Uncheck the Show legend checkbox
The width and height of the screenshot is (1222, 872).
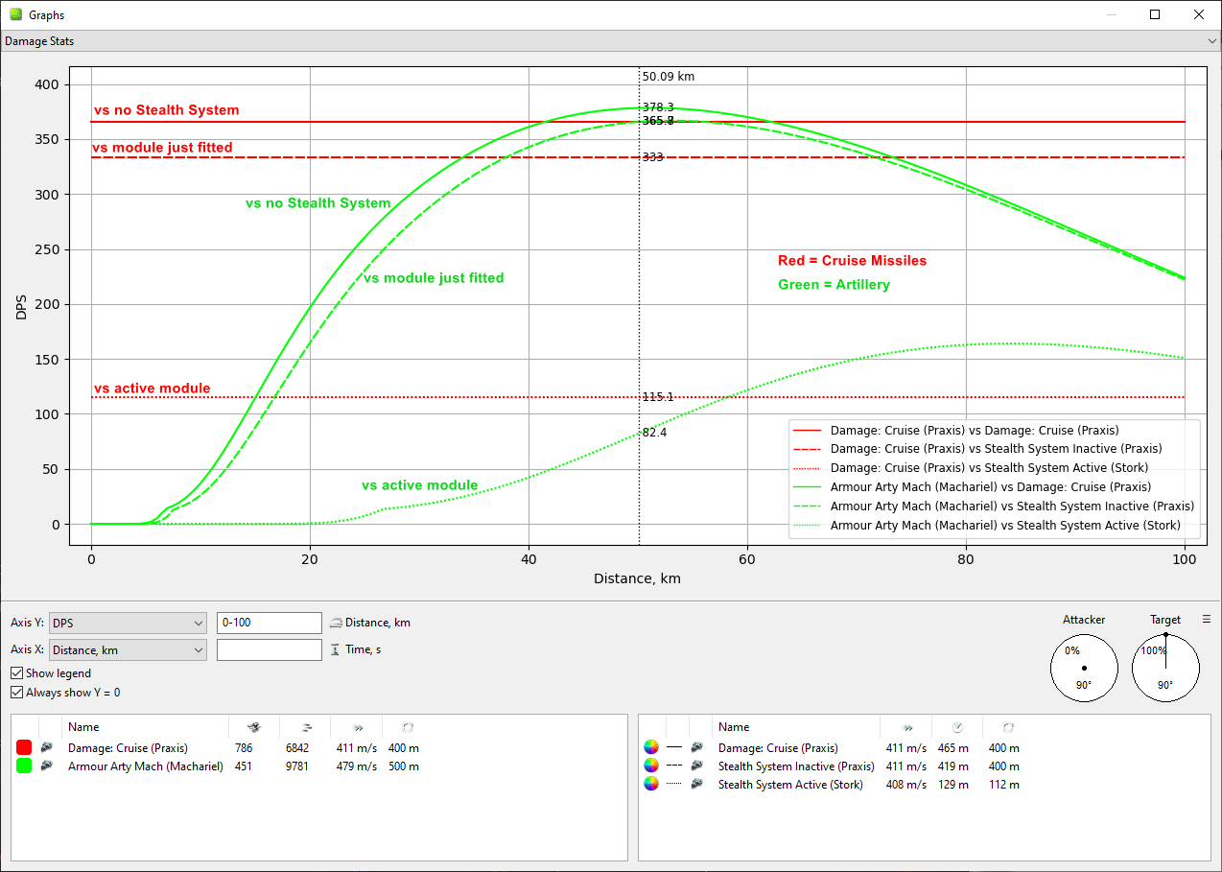click(17, 673)
